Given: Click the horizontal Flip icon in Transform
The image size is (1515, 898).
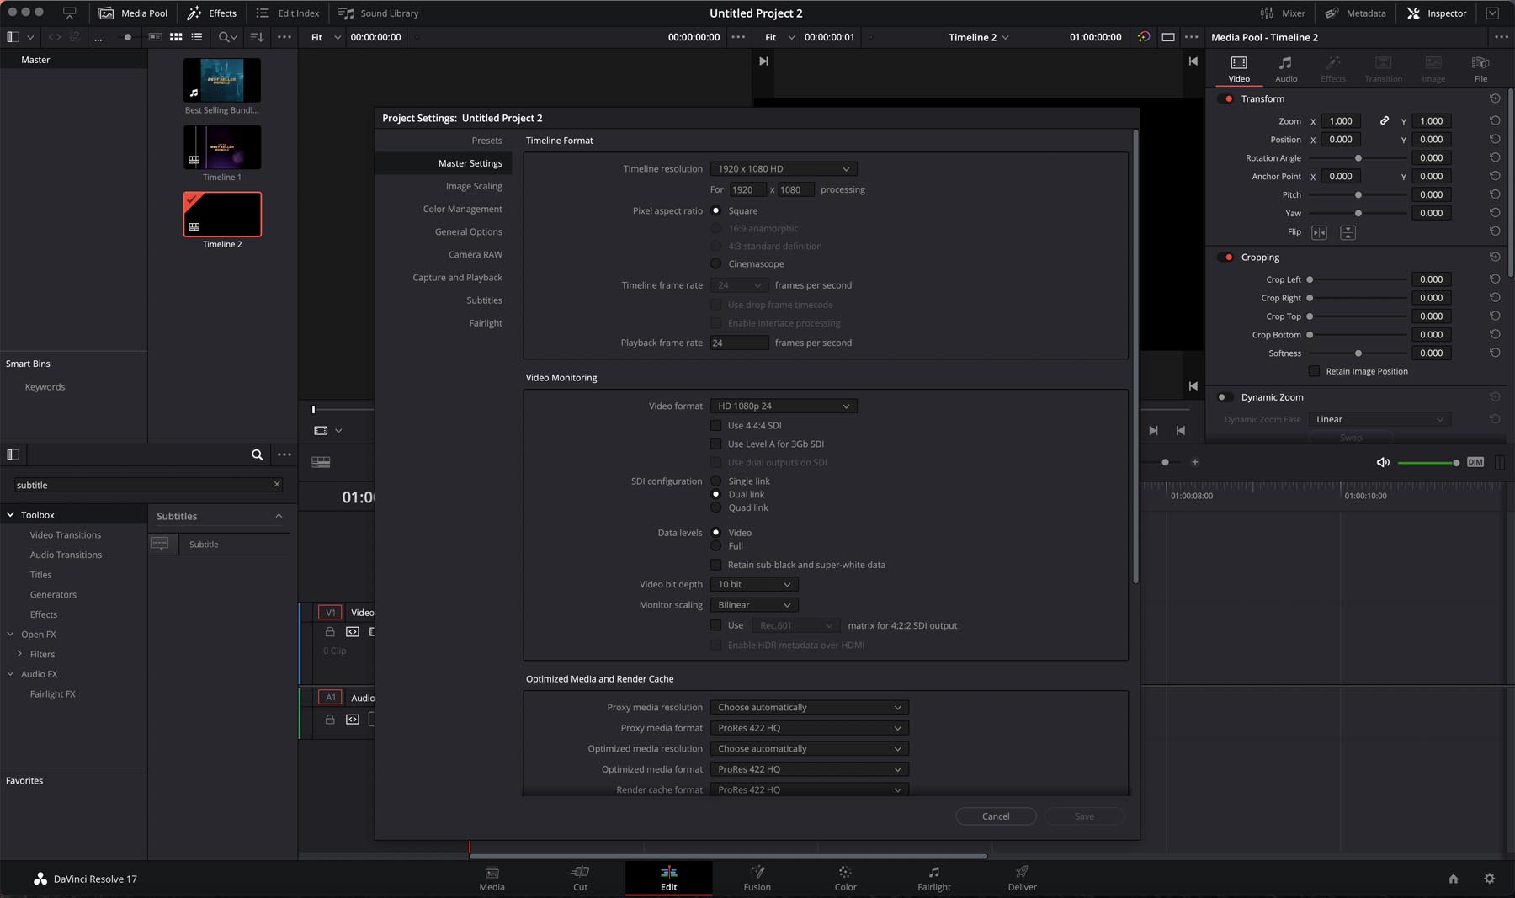Looking at the screenshot, I should pyautogui.click(x=1319, y=231).
